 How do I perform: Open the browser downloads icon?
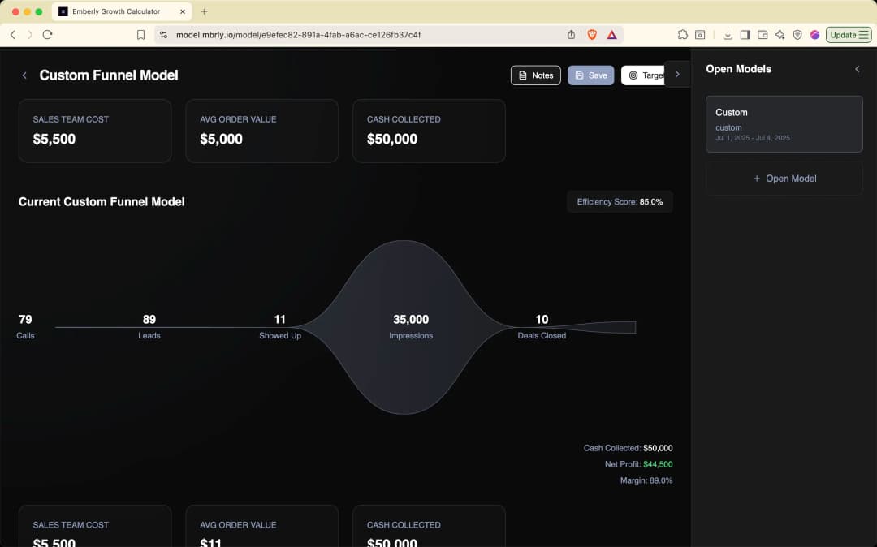728,35
